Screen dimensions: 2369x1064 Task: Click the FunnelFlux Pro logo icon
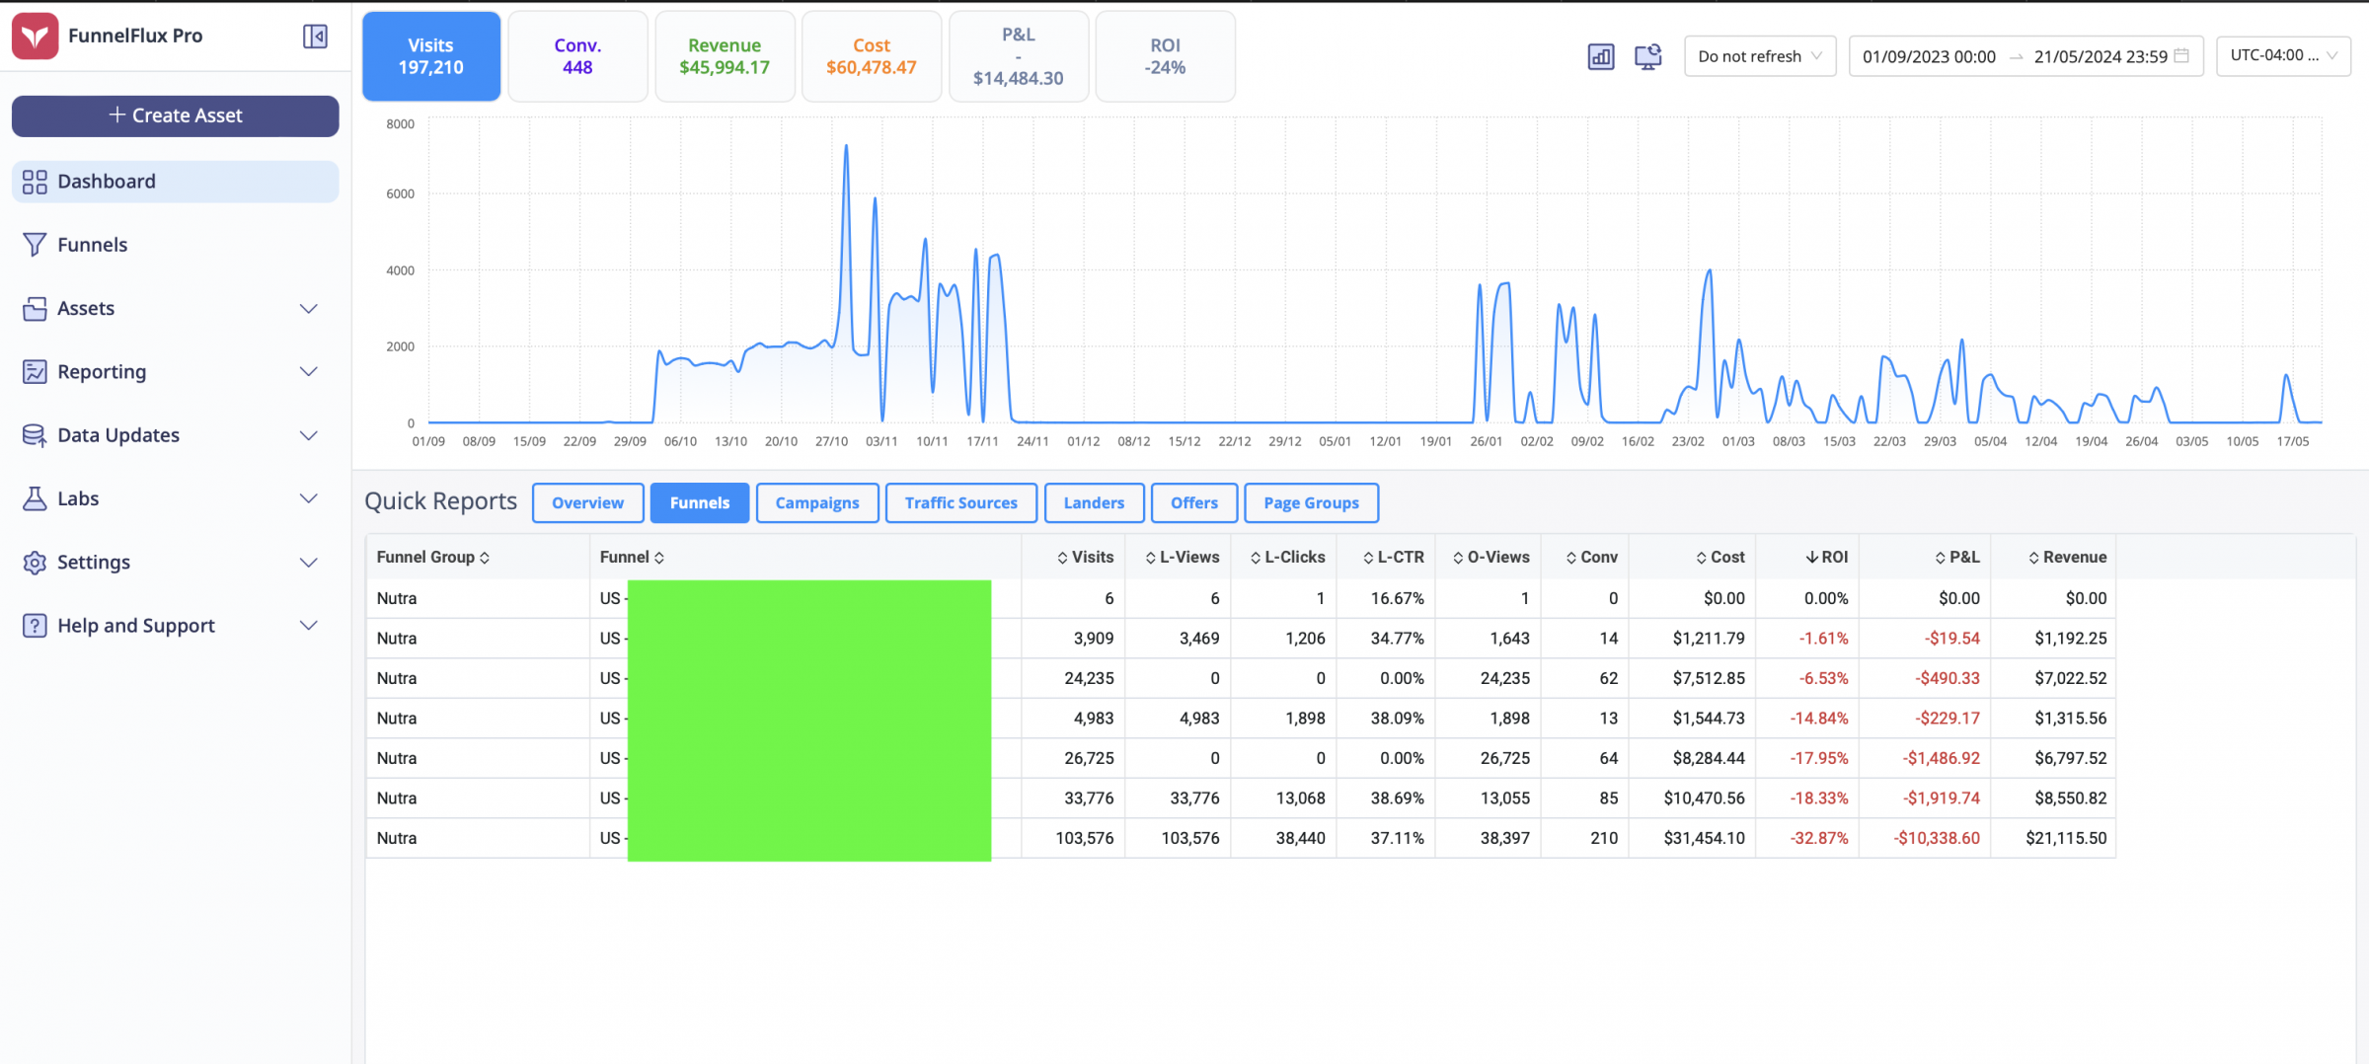[x=36, y=37]
